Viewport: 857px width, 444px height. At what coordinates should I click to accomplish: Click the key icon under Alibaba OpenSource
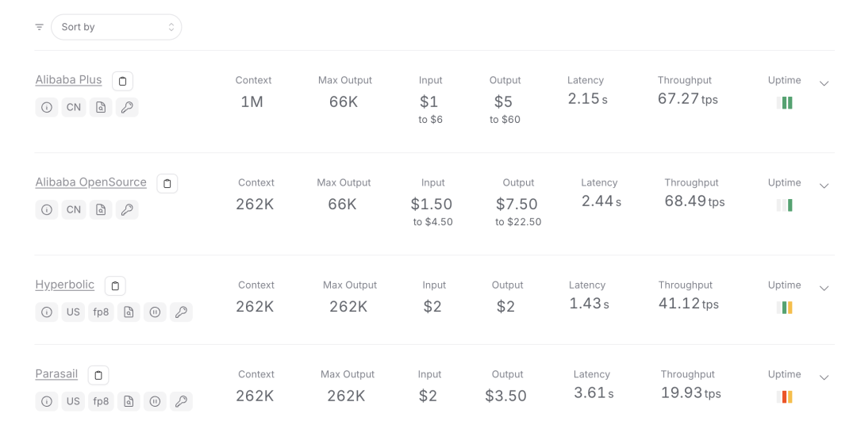tap(127, 209)
